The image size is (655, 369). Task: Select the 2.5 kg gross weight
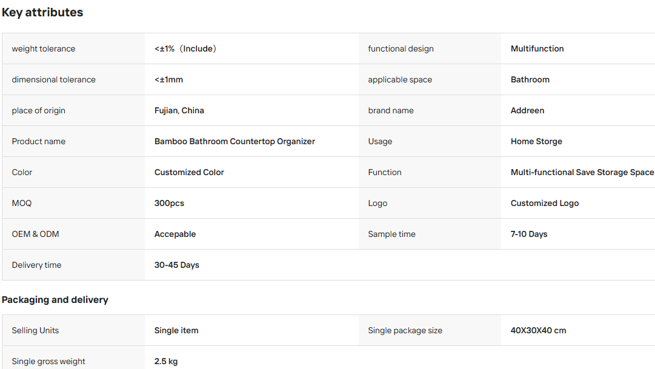click(x=165, y=361)
